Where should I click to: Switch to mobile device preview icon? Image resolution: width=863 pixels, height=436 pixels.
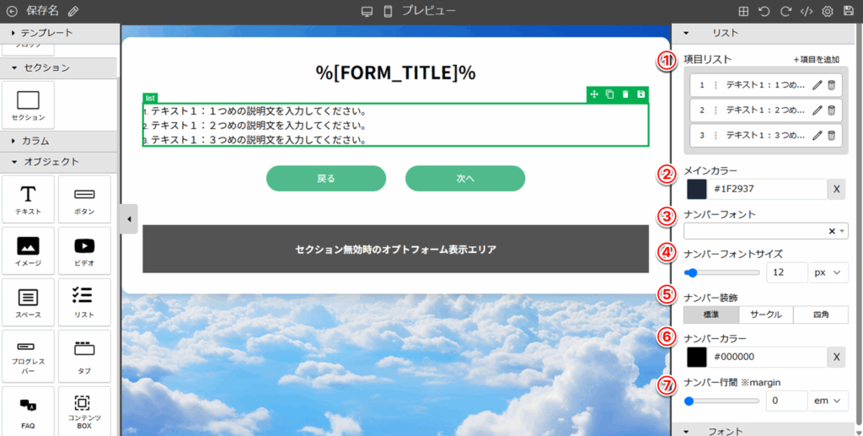388,12
